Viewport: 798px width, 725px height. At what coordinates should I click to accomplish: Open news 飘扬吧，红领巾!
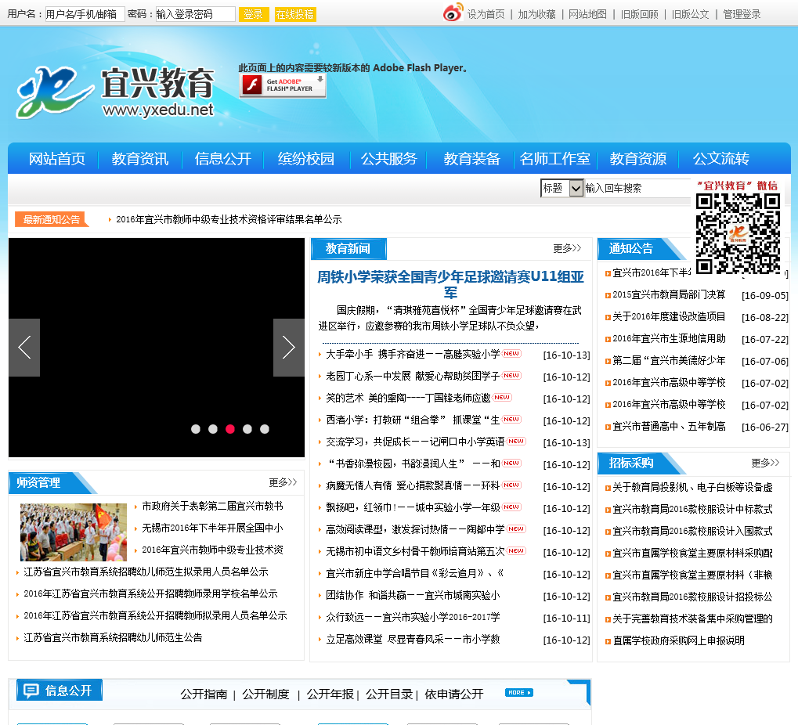pyautogui.click(x=413, y=507)
